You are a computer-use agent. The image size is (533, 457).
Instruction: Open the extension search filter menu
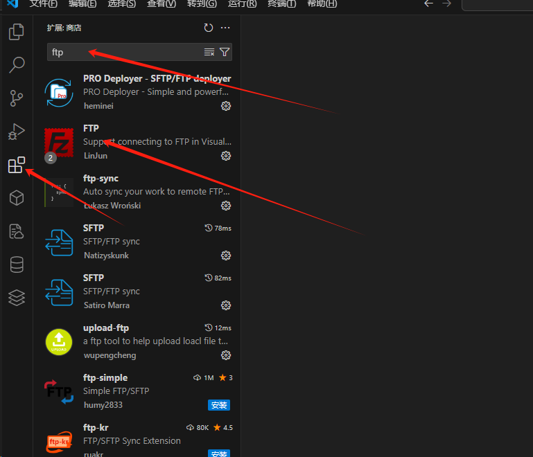[x=225, y=52]
